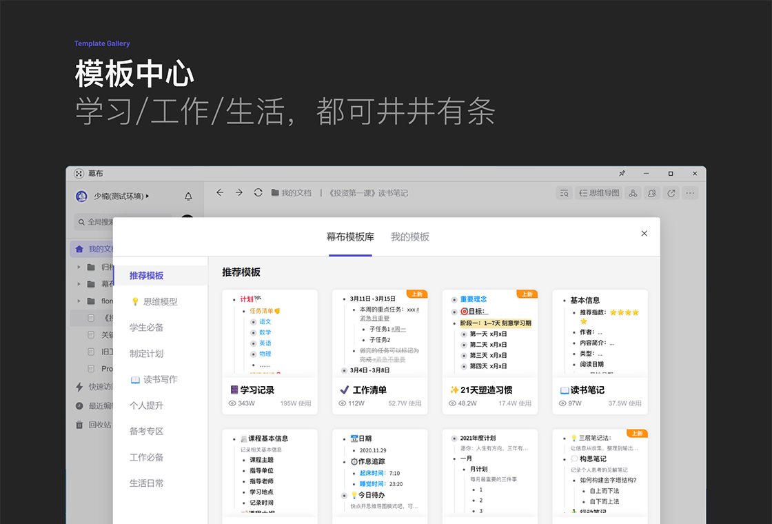Open the 工作清单 template card
The height and width of the screenshot is (524, 772).
point(380,352)
